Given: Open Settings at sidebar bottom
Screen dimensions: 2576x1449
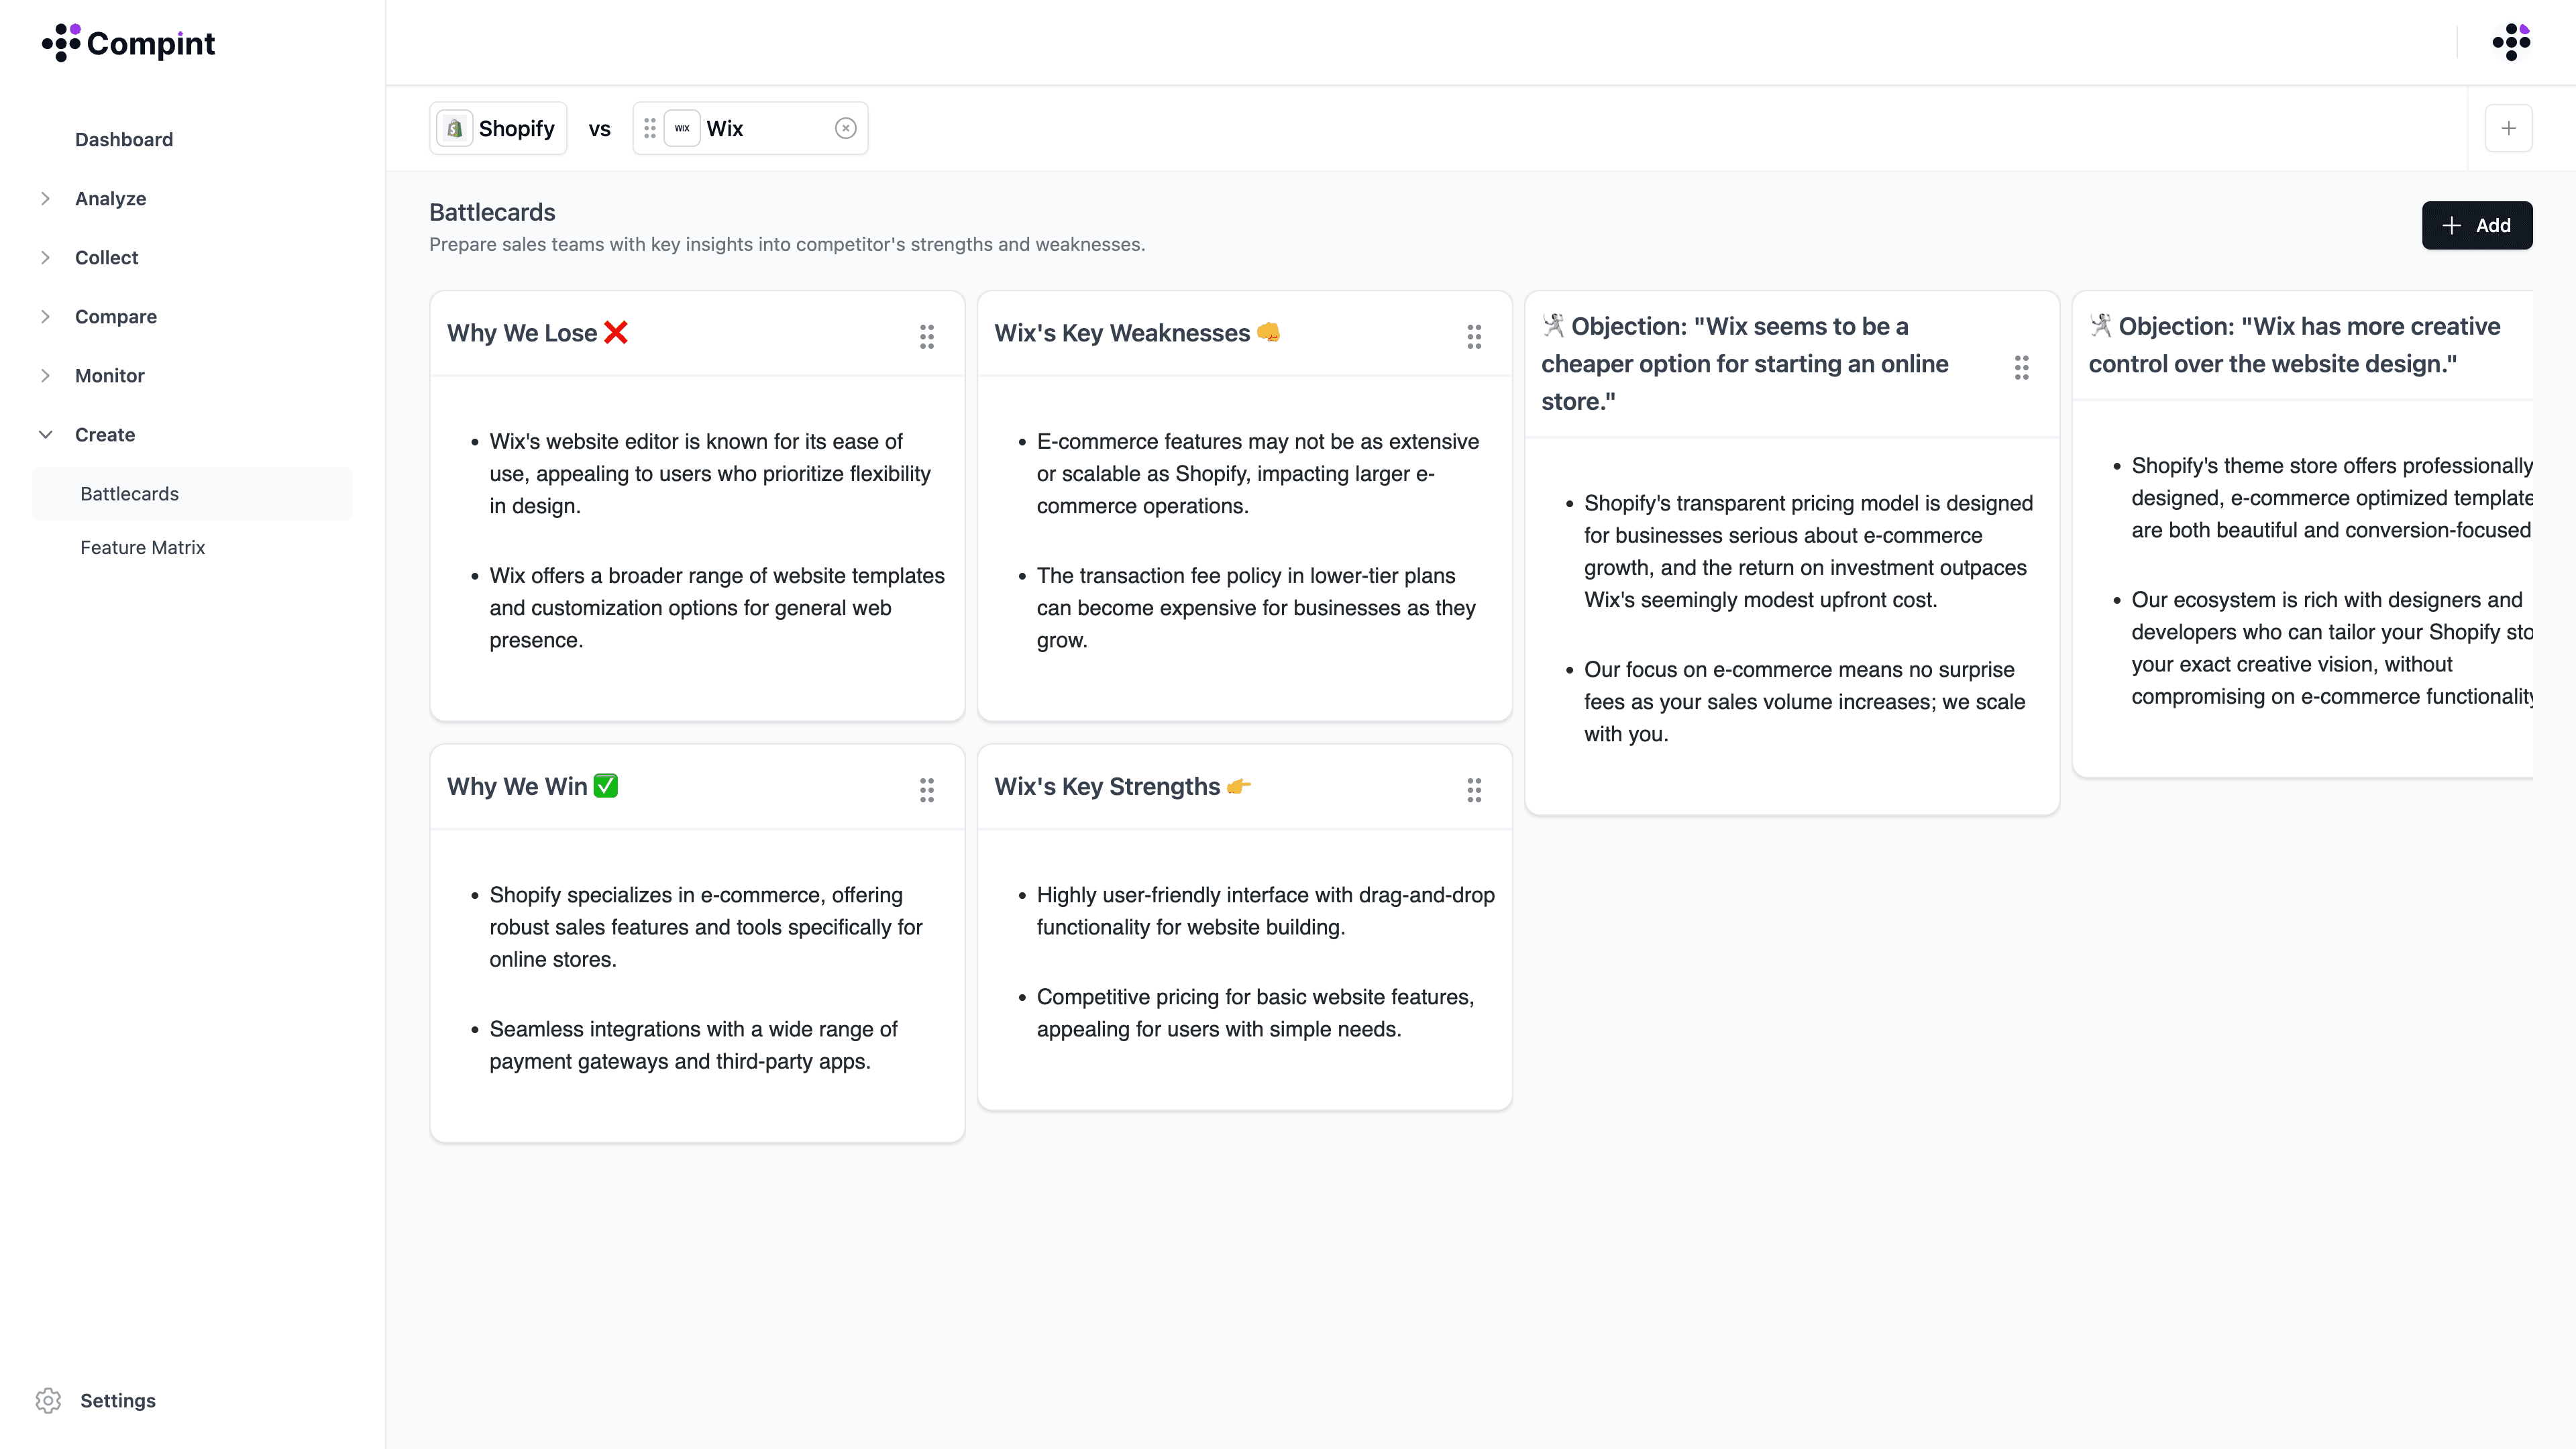Looking at the screenshot, I should 118,1400.
